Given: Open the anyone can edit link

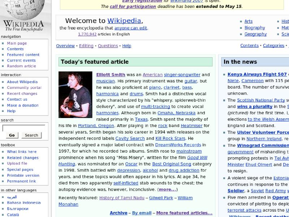Looking at the screenshot, I should (131, 28).
